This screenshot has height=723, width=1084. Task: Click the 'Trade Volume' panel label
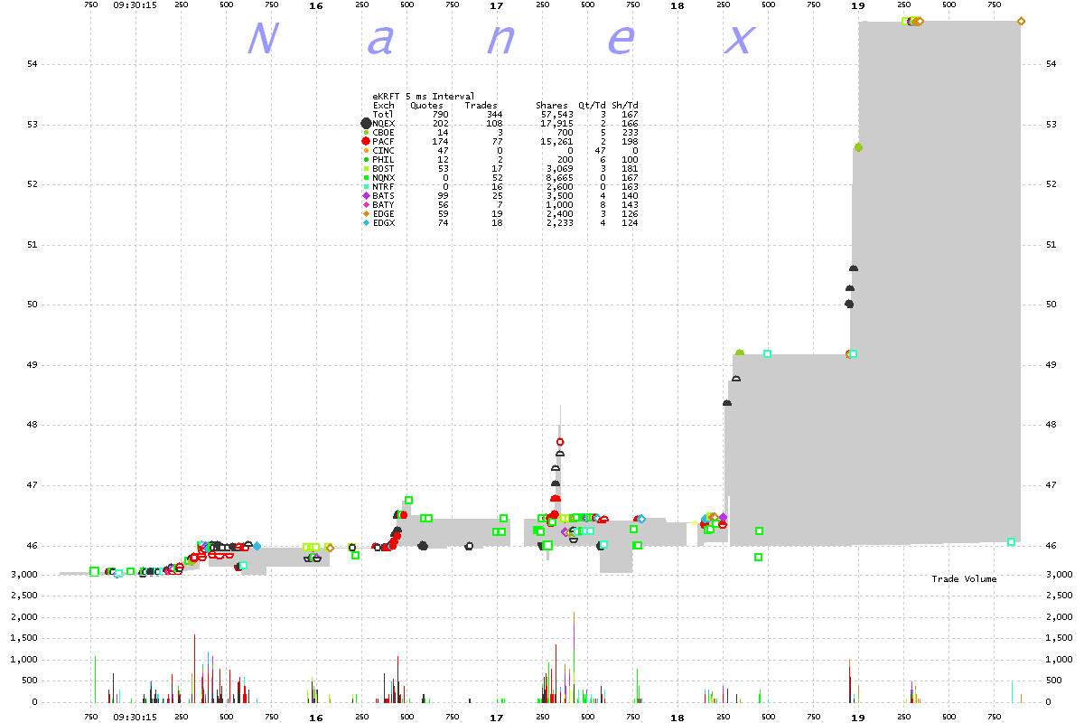pos(964,578)
